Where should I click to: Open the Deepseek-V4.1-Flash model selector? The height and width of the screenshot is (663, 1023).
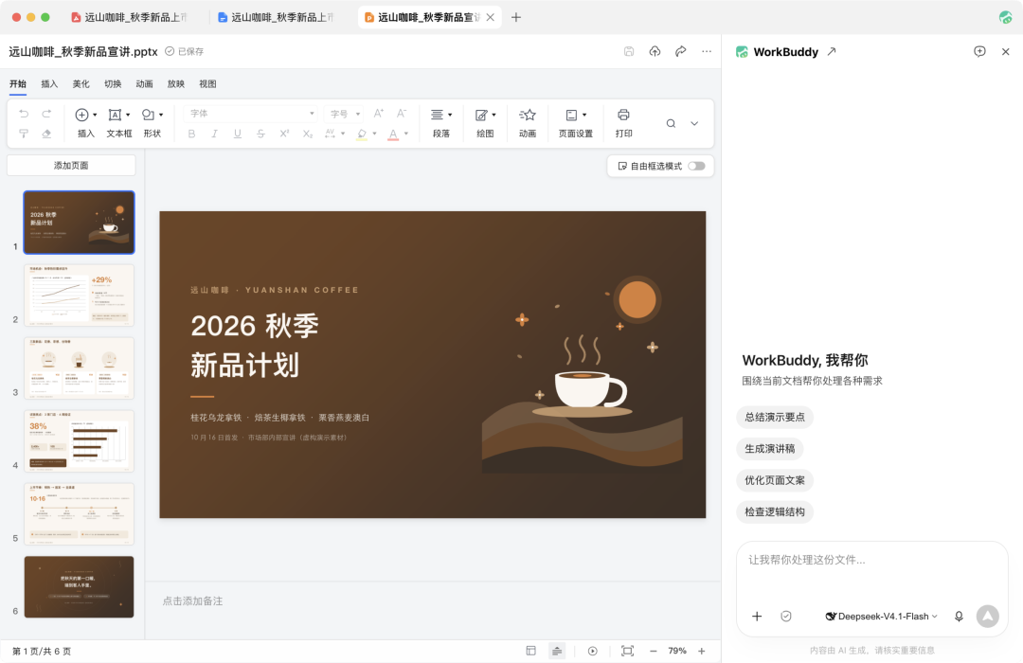click(882, 616)
